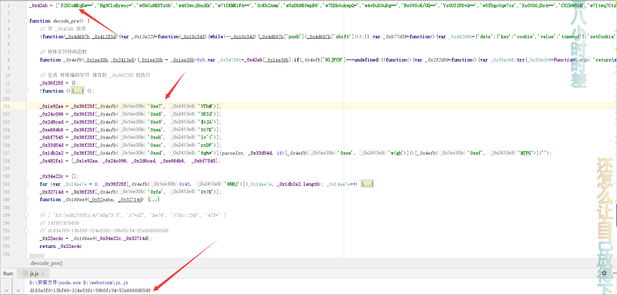Open the Run panel settings gear
This screenshot has height=295, width=617.
[604, 273]
